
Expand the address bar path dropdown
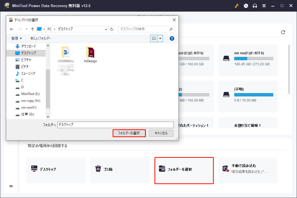pos(106,29)
